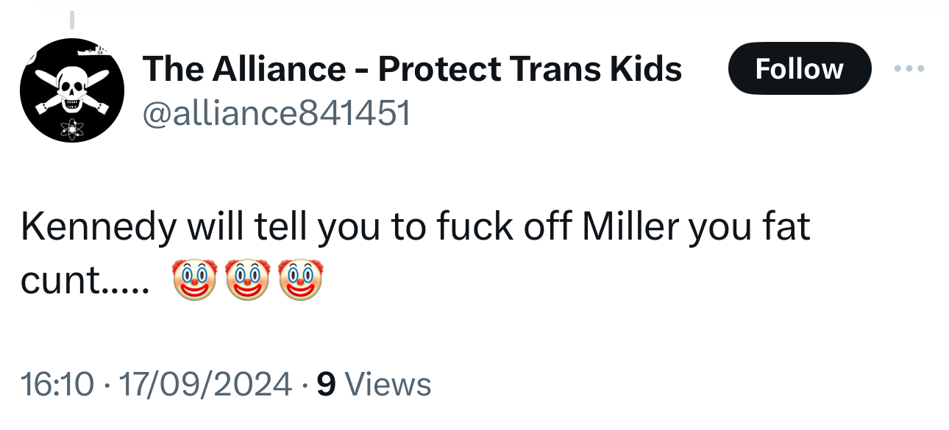The image size is (949, 430).
Task: Open the 9 Views count
Action: click(x=374, y=384)
